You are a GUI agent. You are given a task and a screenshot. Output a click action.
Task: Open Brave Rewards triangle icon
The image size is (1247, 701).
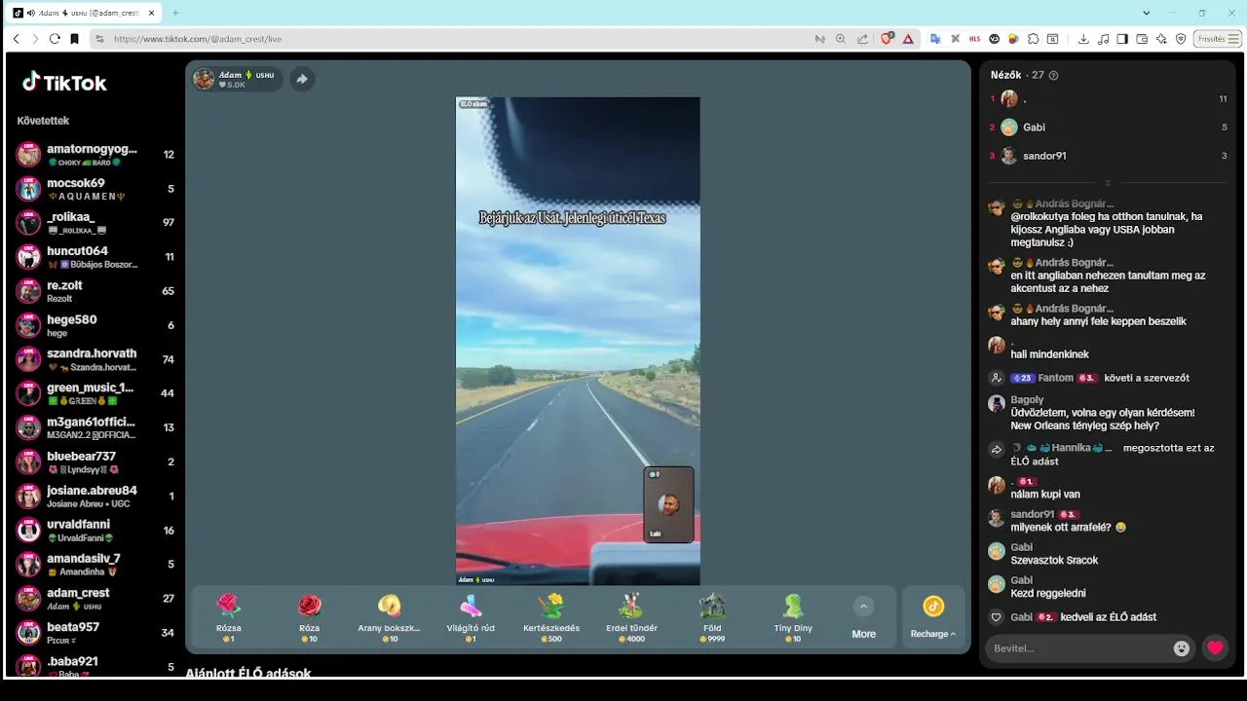point(908,39)
